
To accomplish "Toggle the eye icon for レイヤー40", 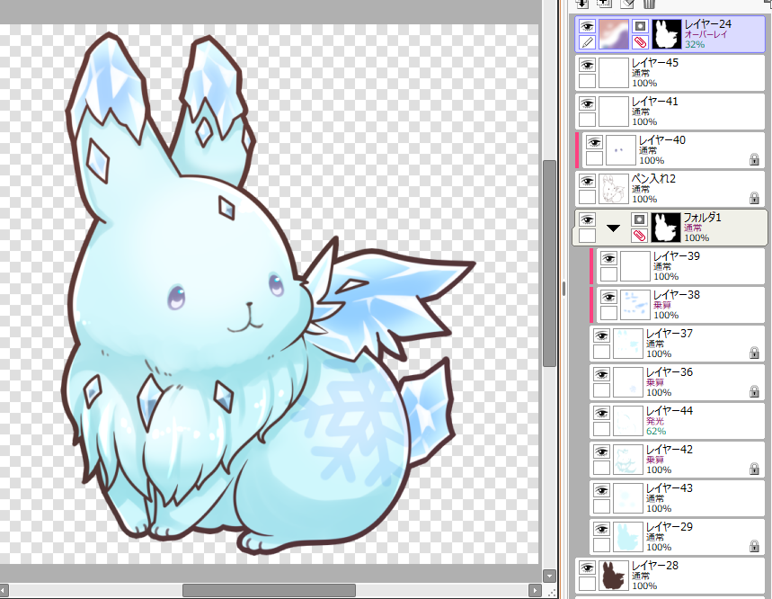I will click(x=594, y=142).
